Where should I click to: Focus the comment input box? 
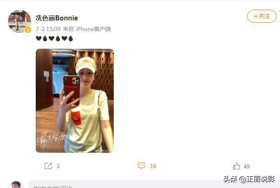[154, 184]
